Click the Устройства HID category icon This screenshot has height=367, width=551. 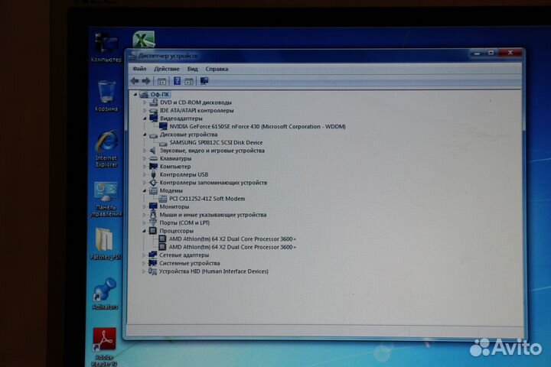point(153,271)
